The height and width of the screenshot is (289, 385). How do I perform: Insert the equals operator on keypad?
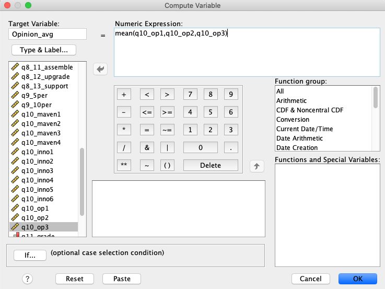coord(147,130)
